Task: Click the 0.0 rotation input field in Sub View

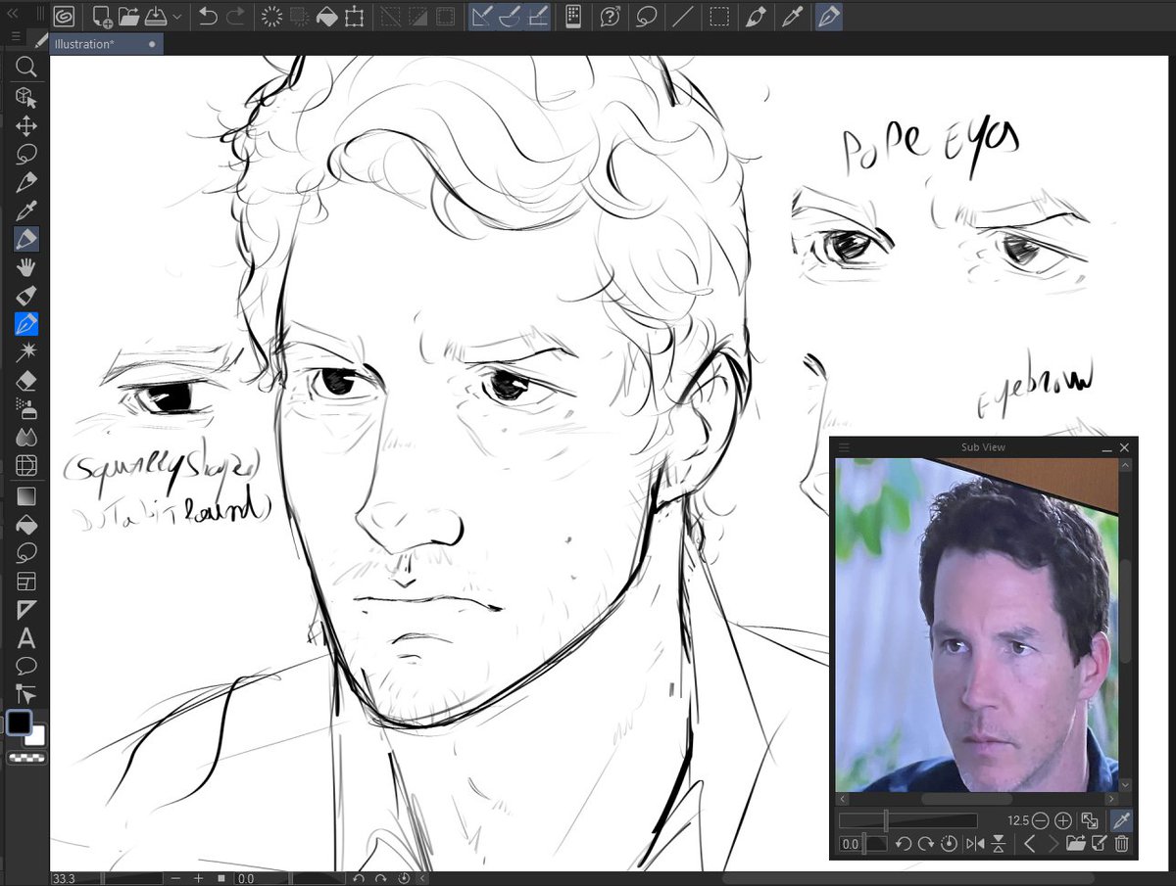Action: 850,843
